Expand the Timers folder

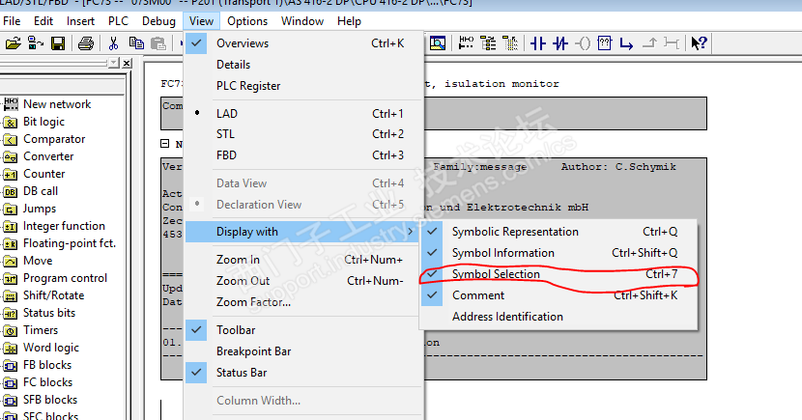pyautogui.click(x=41, y=330)
